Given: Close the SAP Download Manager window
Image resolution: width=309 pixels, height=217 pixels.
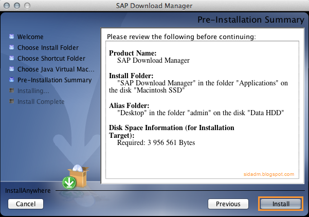Looking at the screenshot, I should click(x=7, y=6).
